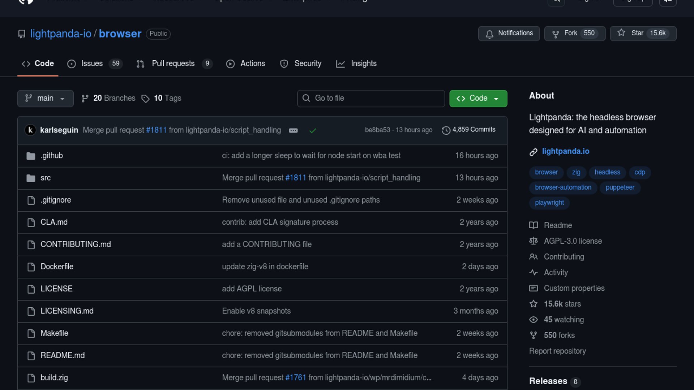The width and height of the screenshot is (694, 390).
Task: Click the link icon beside lightpanda.io
Action: click(533, 152)
